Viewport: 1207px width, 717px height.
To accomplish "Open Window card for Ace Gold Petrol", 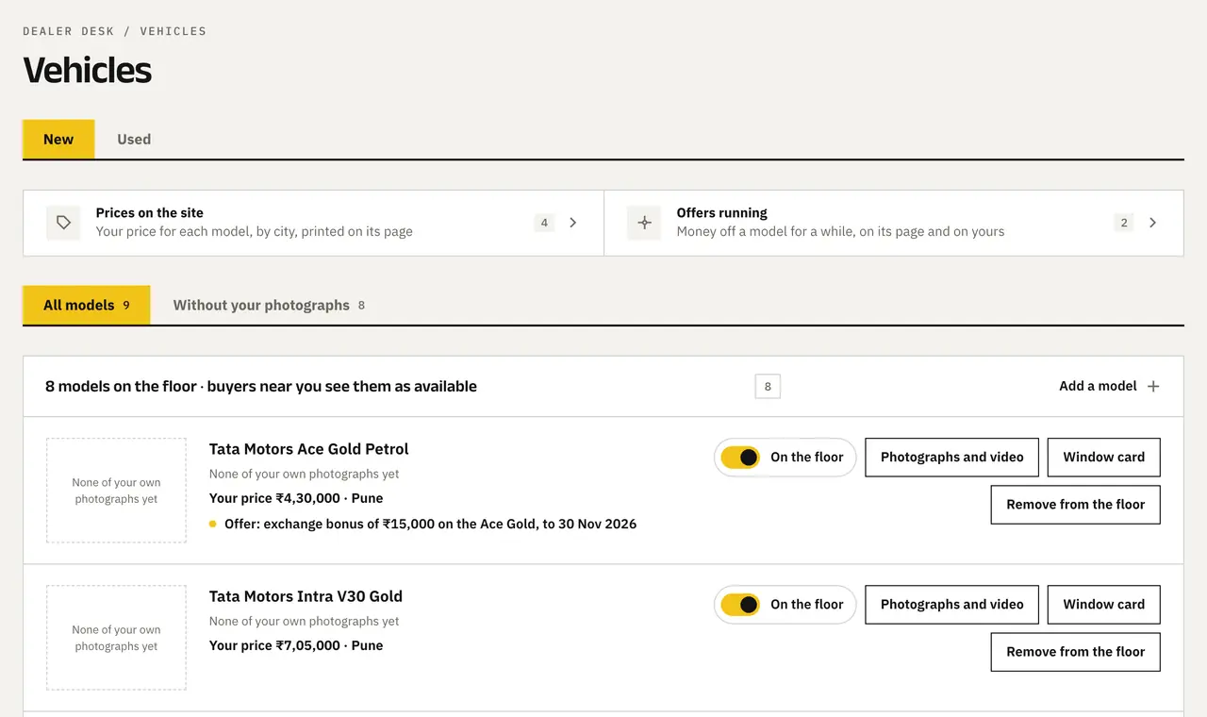I will coord(1103,458).
